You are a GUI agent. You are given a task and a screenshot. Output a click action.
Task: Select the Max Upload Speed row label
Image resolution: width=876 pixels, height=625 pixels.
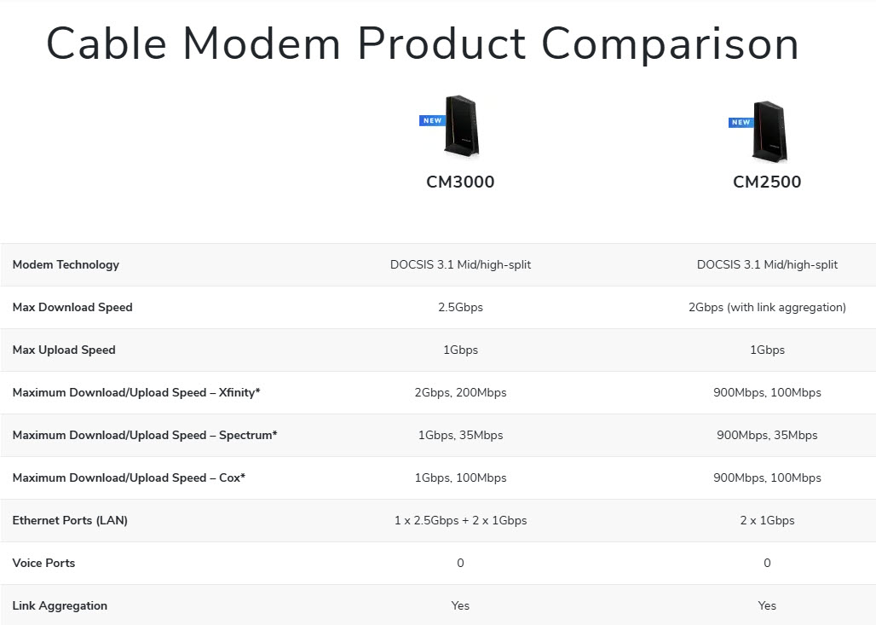pyautogui.click(x=64, y=350)
